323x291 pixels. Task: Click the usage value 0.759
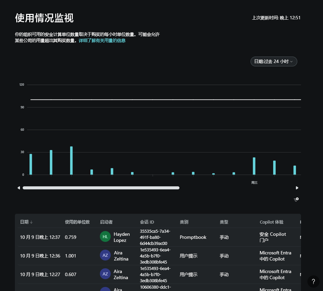(x=70, y=237)
